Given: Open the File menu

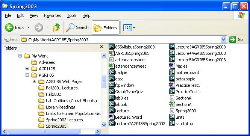Looking at the screenshot, I should (x=8, y=15).
